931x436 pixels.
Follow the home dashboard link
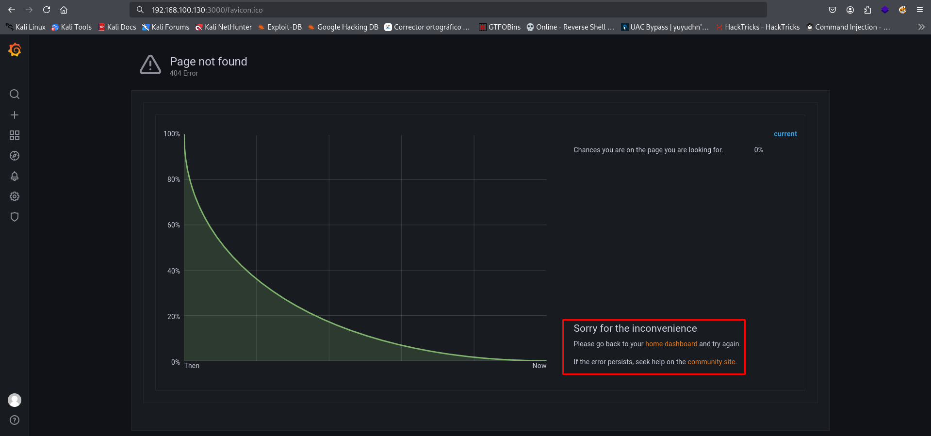click(x=671, y=344)
